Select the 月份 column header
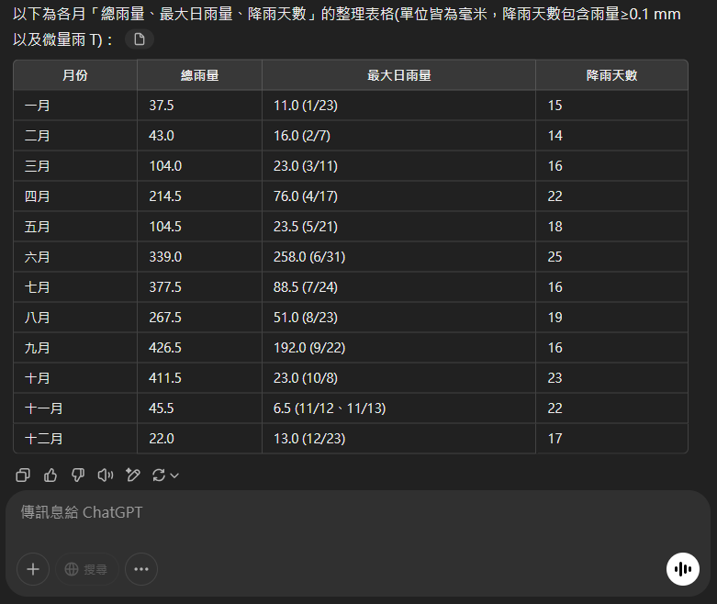This screenshot has width=717, height=604. (75, 75)
